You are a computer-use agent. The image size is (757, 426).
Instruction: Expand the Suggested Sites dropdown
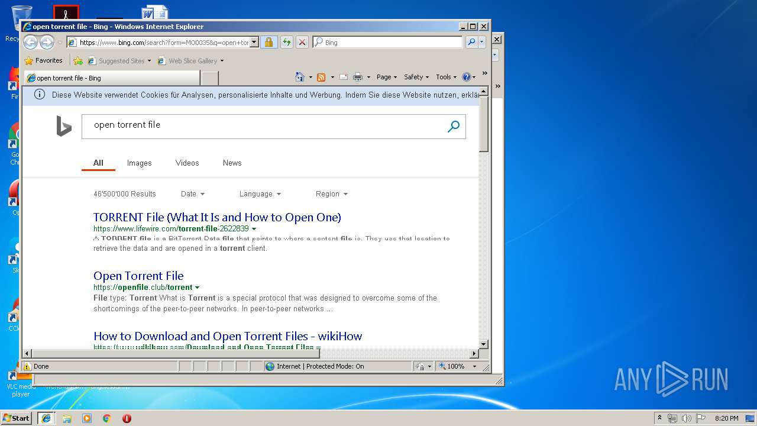pos(149,60)
